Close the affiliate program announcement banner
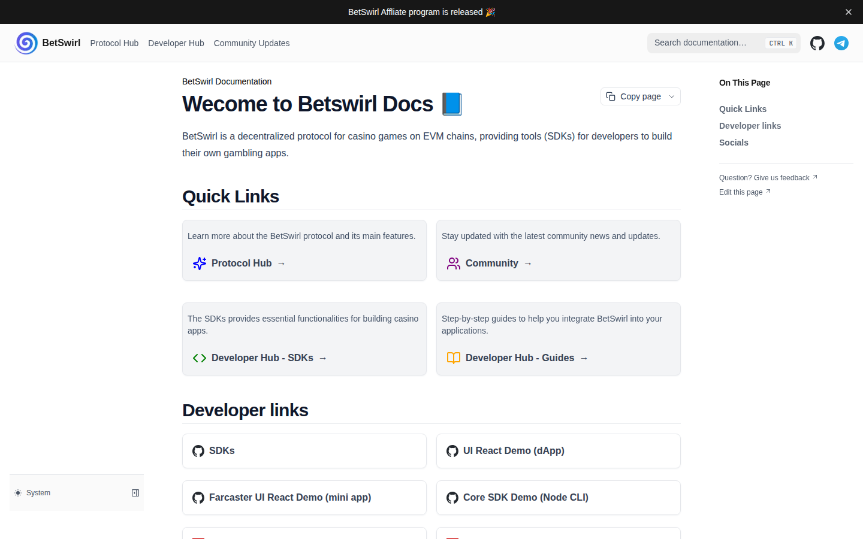The image size is (863, 539). tap(849, 12)
